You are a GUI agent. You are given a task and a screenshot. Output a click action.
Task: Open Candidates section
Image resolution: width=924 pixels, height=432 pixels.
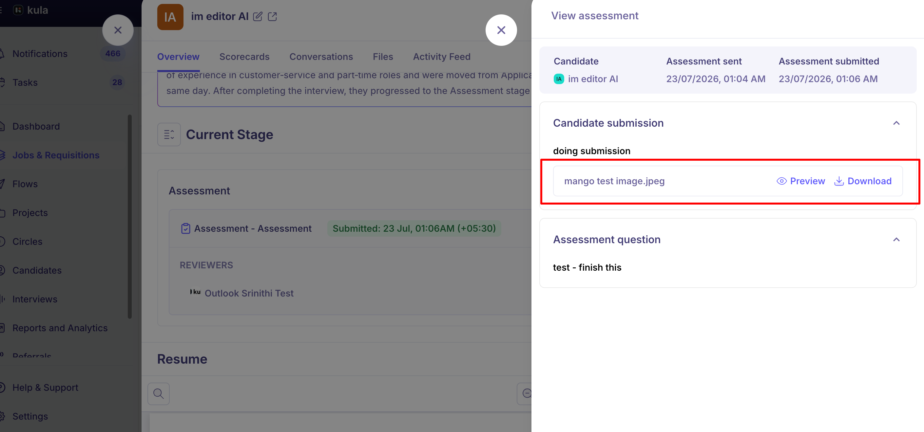click(x=37, y=270)
